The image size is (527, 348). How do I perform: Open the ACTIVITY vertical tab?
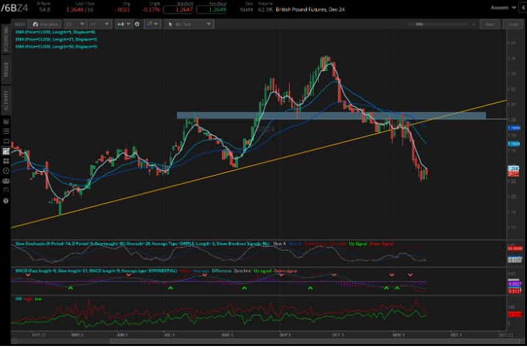pos(6,100)
